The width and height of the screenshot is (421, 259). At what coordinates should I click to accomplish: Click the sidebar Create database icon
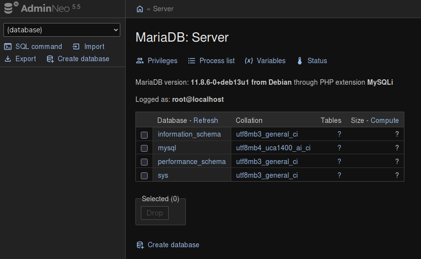(50, 59)
